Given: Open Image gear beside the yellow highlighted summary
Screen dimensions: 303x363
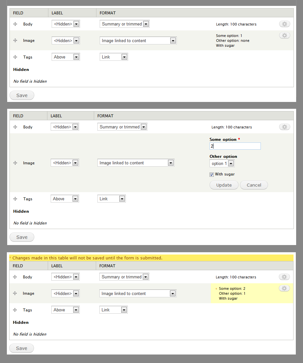Looking at the screenshot, I should [x=284, y=288].
